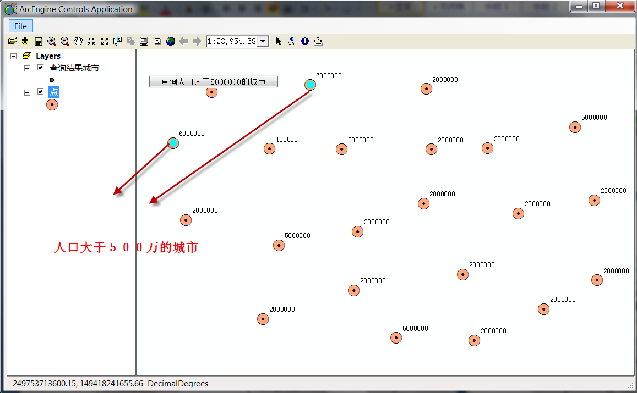Toggle visibility checkbox of 点 layer
This screenshot has height=393, width=637.
(40, 92)
